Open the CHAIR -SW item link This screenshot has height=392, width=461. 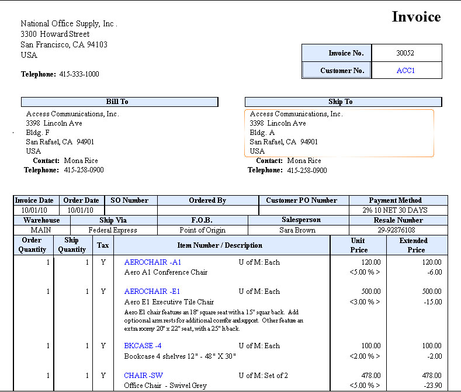coord(144,375)
